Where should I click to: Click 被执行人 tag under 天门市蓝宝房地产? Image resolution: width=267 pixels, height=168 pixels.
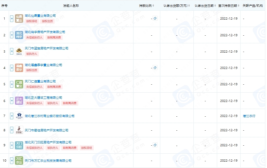[32, 54]
